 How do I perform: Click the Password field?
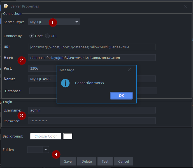[92, 121]
